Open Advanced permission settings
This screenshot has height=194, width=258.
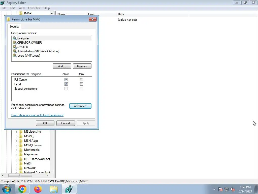(80, 106)
